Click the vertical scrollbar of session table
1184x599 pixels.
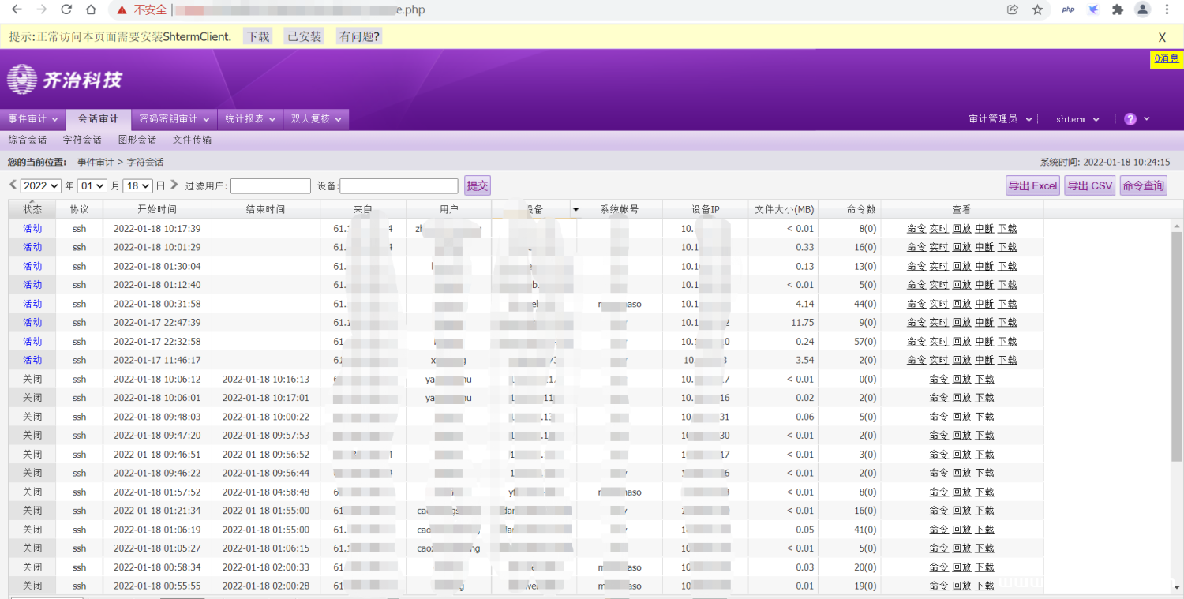1176,316
